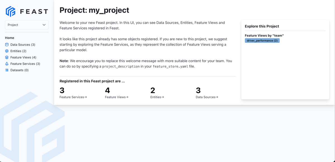Select Entities (2) navigation item
Image resolution: width=335 pixels, height=162 pixels.
pos(18,51)
